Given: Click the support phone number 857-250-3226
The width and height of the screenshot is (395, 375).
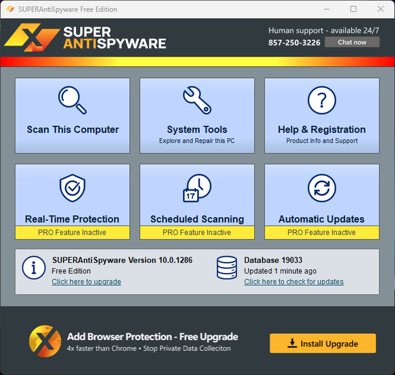Looking at the screenshot, I should coord(294,42).
